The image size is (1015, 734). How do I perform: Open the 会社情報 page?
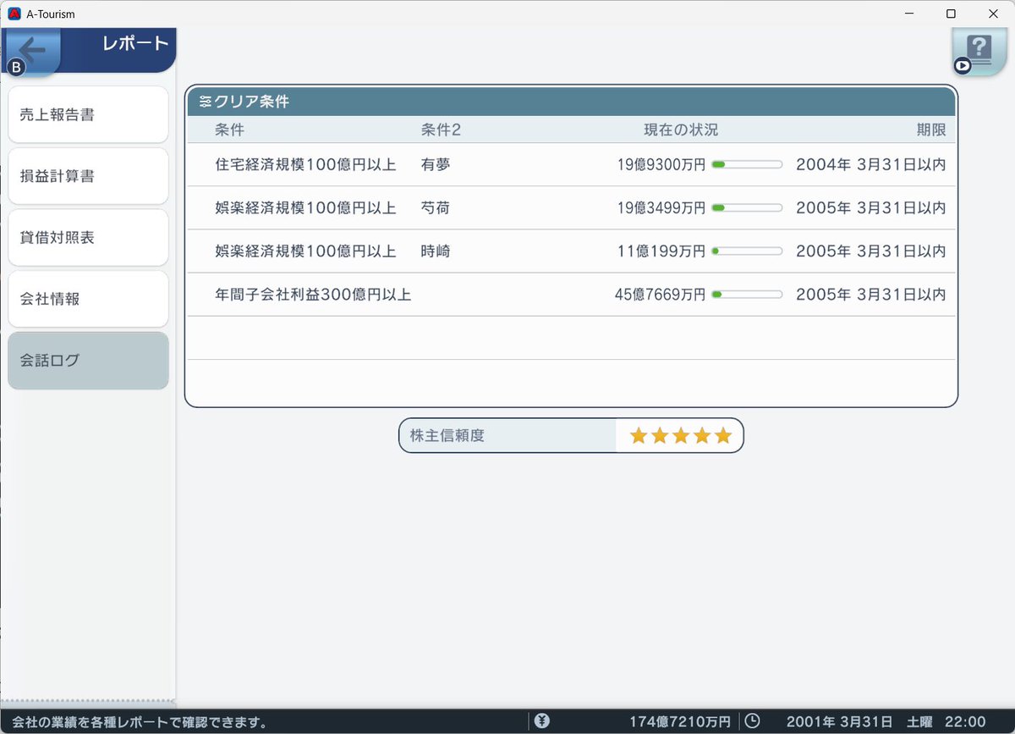pos(88,299)
